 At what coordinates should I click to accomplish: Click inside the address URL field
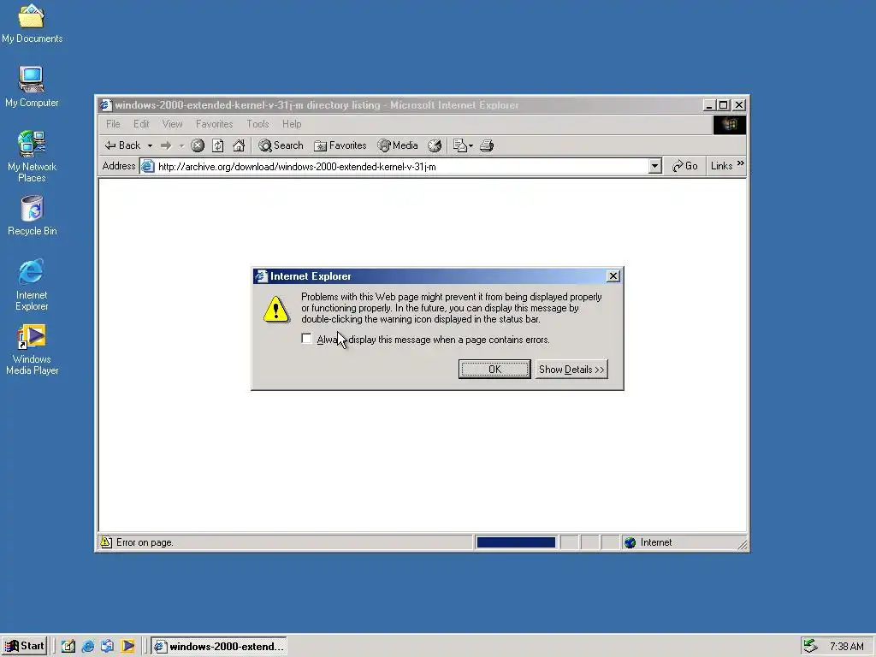(402, 167)
